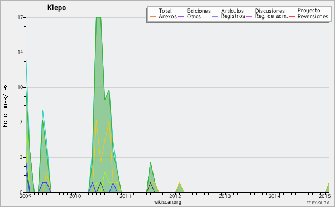The width and height of the screenshot is (335, 207).
Task: Click the Reversiones legend entry
Action: coord(308,16)
